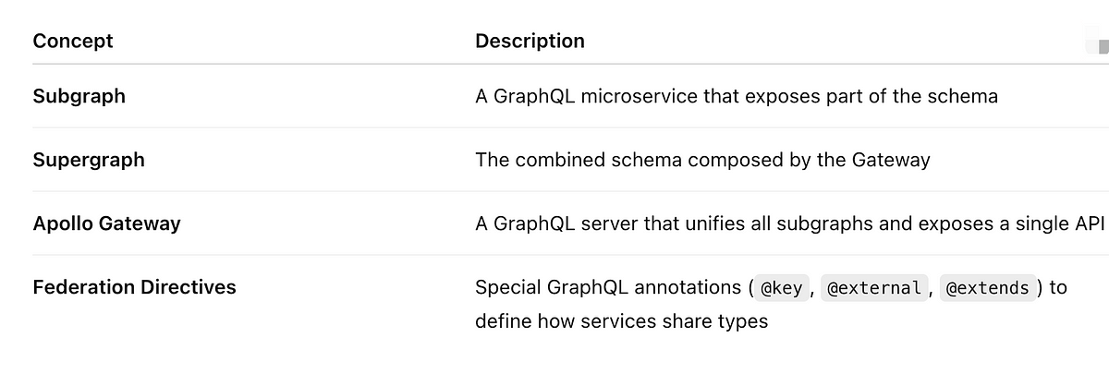Click the Special GraphQL annotations text
This screenshot has height=374, width=1109.
(610, 287)
